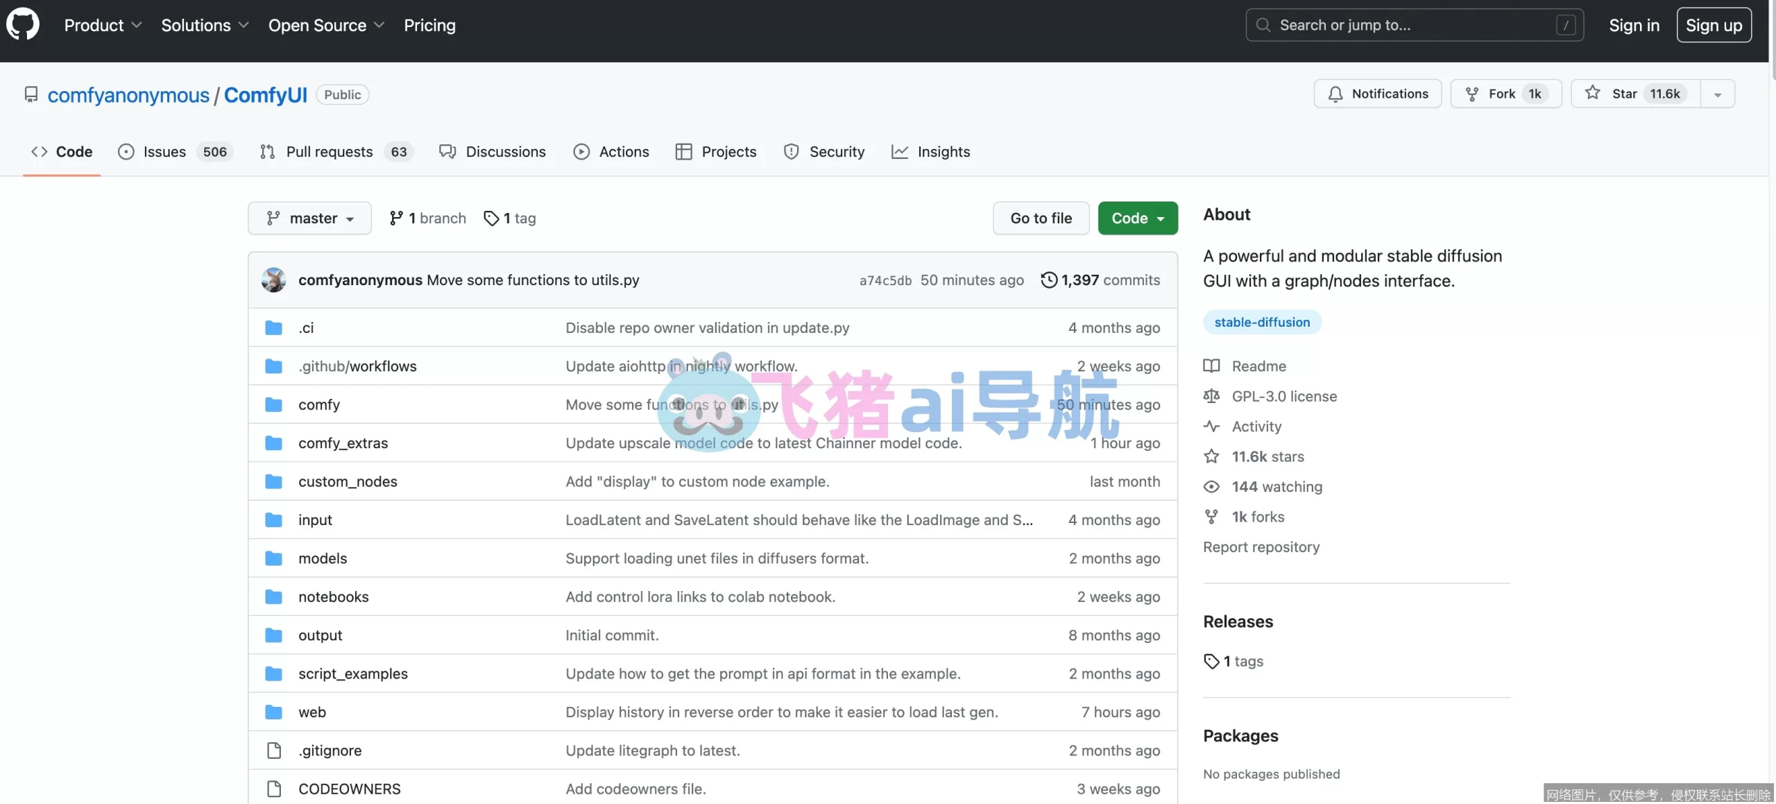Switch to the Pull requests tab
The image size is (1776, 804).
(x=330, y=151)
